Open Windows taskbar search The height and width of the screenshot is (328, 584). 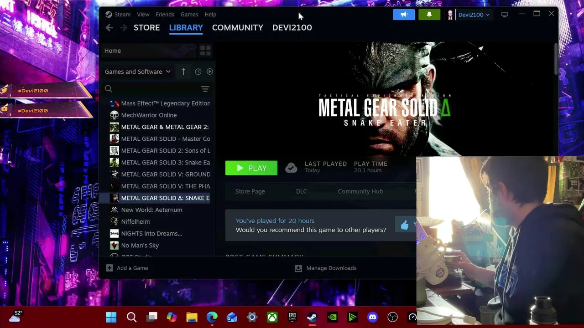click(x=131, y=317)
